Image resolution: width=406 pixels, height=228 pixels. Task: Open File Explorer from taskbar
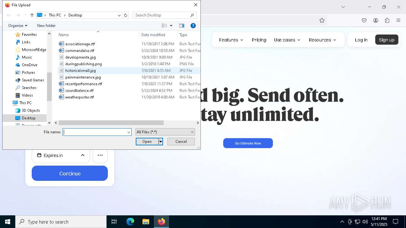coord(146,222)
